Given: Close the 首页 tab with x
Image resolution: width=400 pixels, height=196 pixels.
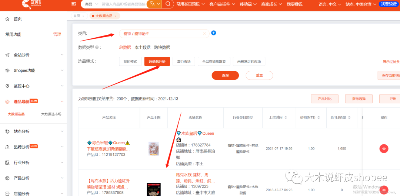Looking at the screenshot, I should click(83, 16).
